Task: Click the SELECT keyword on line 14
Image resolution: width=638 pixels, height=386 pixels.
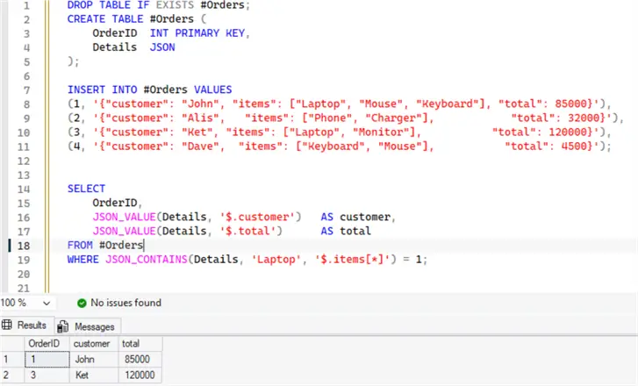Action: tap(86, 189)
